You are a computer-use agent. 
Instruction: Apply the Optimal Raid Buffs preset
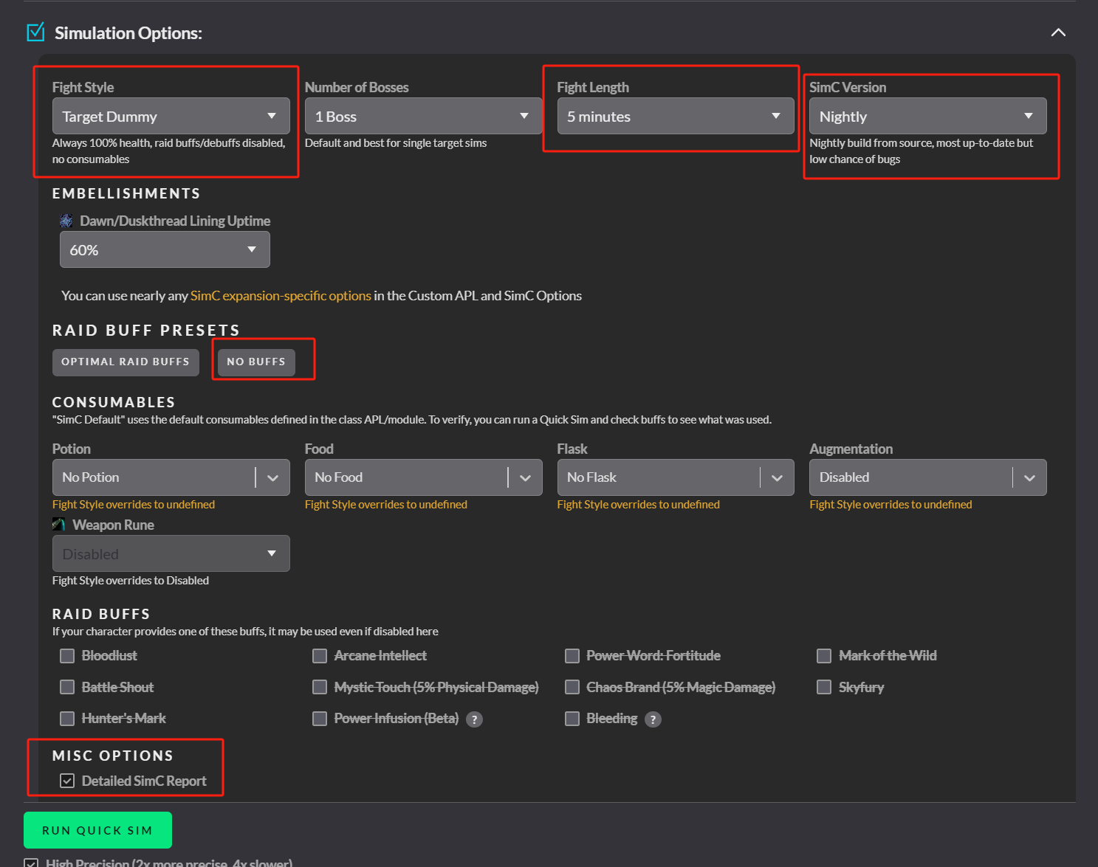[126, 362]
